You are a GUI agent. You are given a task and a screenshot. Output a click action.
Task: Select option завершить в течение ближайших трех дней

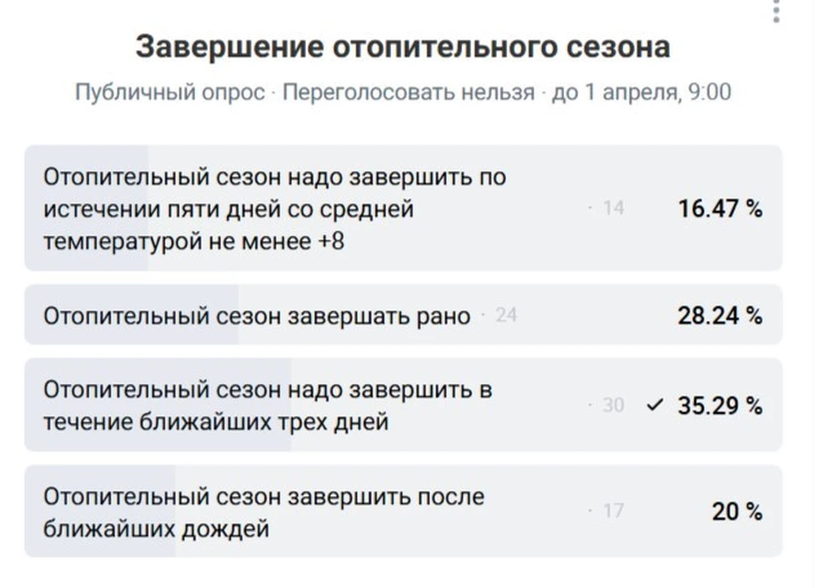coord(268,405)
